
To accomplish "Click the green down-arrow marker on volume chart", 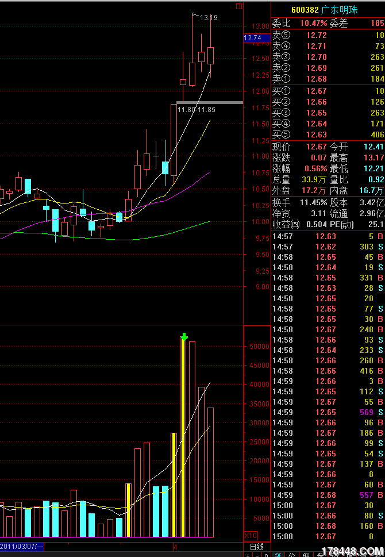I will pyautogui.click(x=184, y=337).
